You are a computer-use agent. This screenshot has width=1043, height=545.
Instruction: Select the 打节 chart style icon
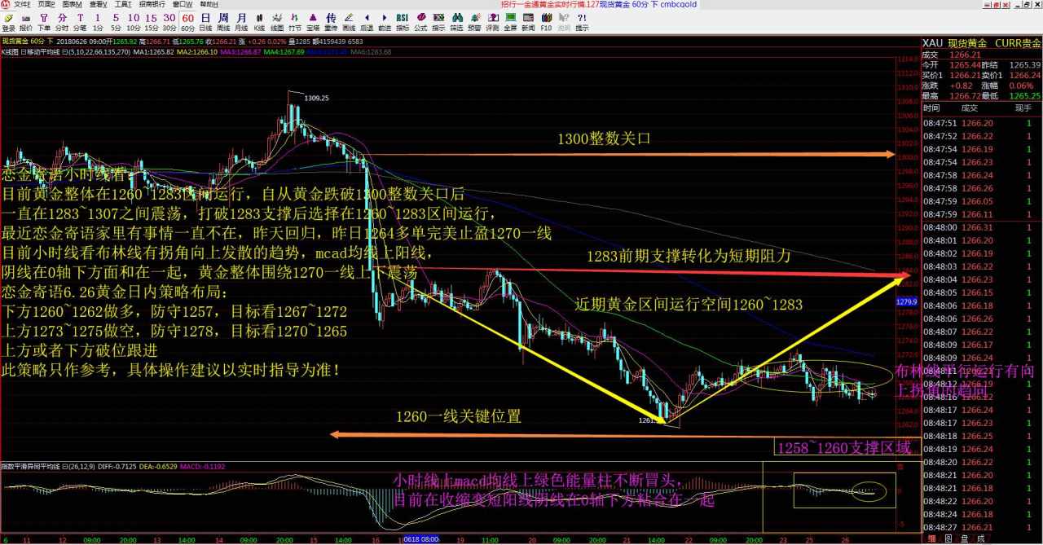(x=295, y=22)
